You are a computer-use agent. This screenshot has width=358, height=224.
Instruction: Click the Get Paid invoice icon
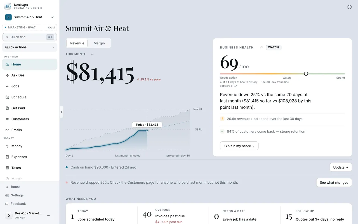(x=7, y=108)
